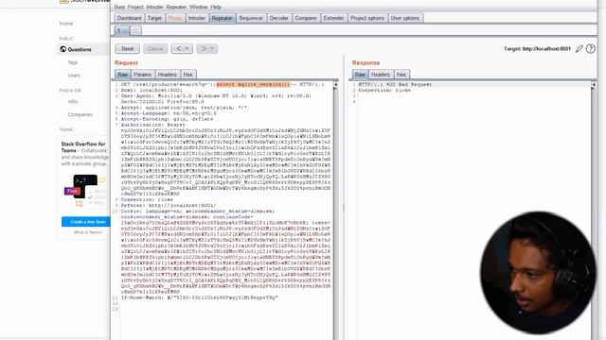Open the User options tab
The image size is (606, 340).
(405, 18)
